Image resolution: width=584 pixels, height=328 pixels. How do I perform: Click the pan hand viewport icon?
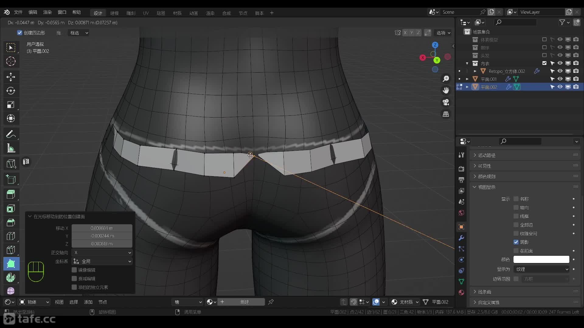coord(446,91)
